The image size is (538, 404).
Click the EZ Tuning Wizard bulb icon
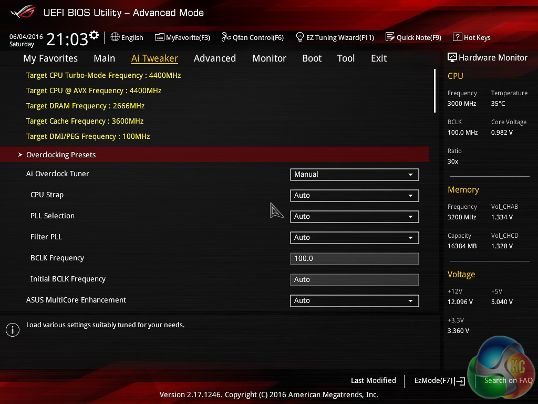tap(299, 37)
